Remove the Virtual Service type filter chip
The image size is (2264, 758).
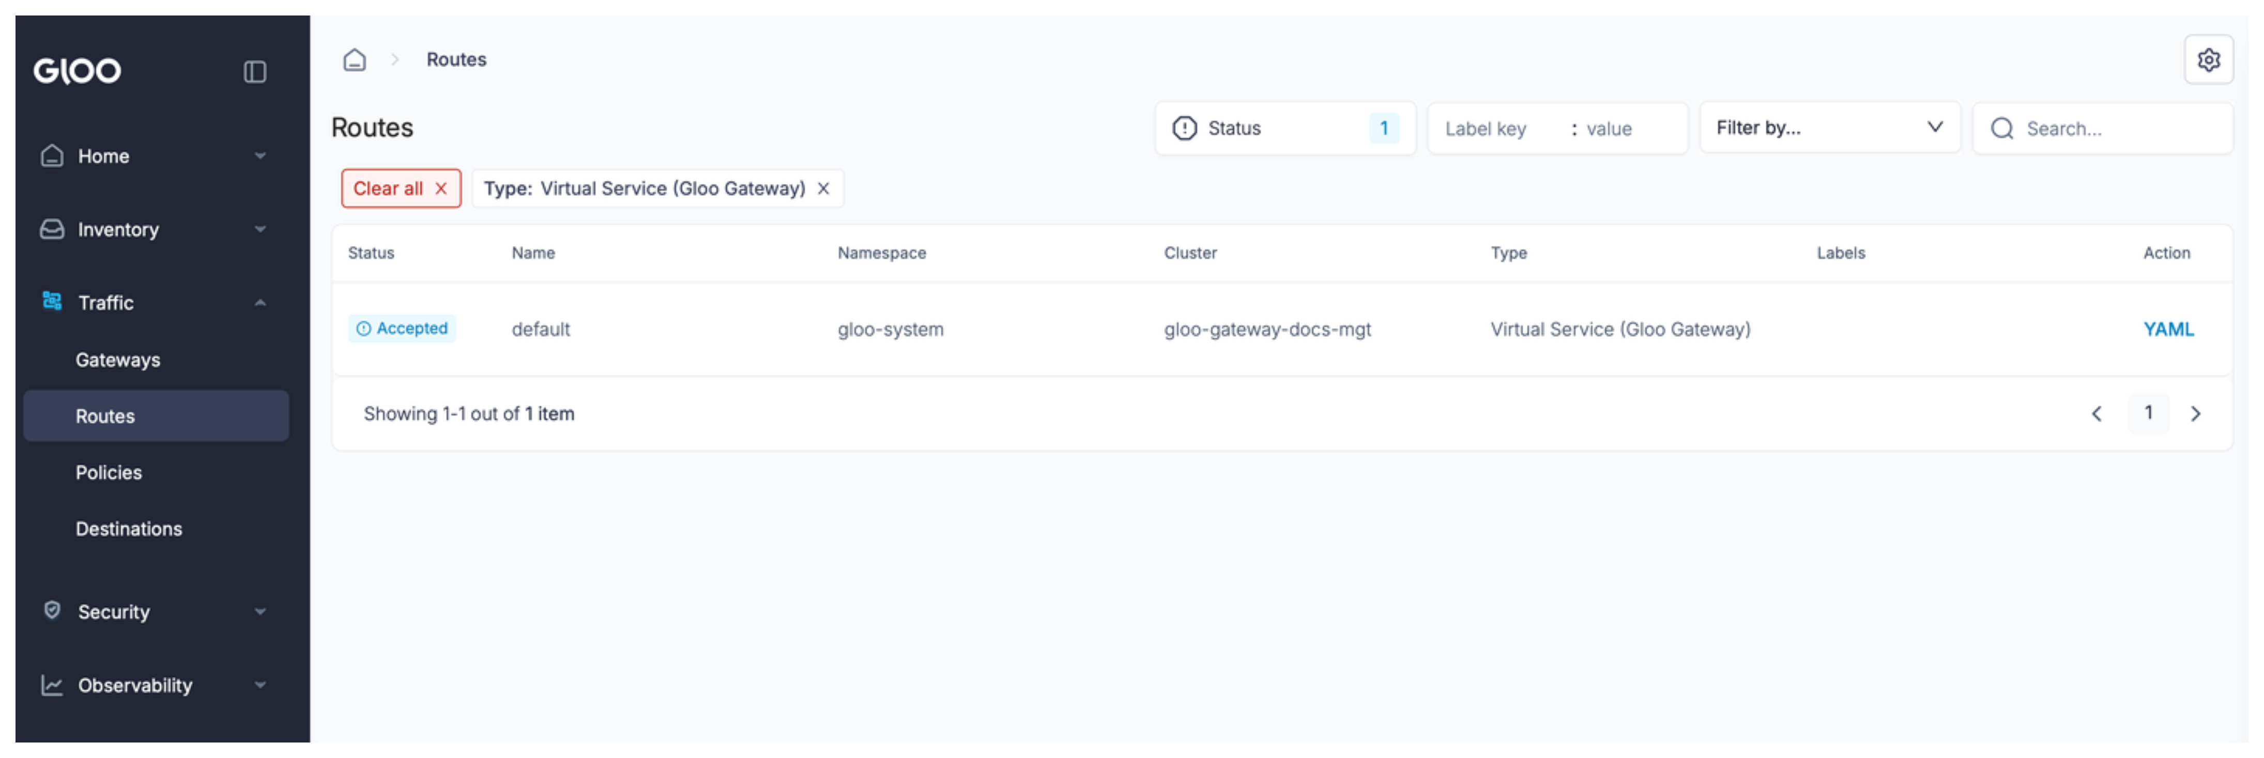coord(823,188)
